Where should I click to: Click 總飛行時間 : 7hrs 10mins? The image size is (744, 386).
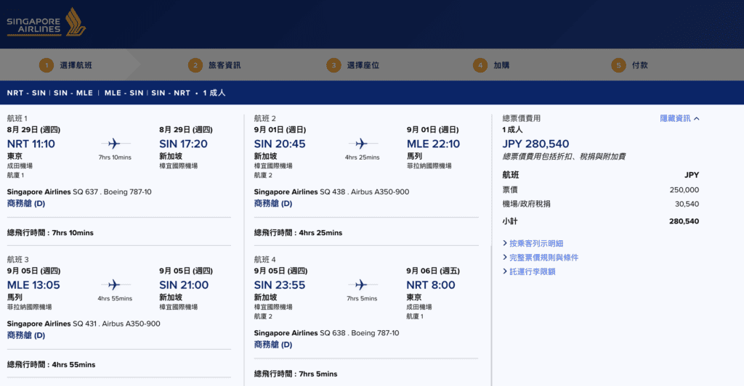point(50,233)
